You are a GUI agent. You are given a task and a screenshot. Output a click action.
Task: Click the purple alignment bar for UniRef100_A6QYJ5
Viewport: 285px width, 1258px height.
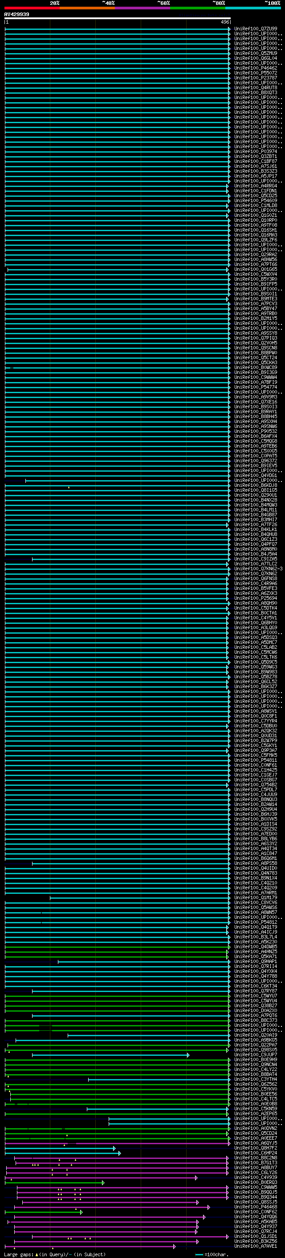tap(118, 1144)
